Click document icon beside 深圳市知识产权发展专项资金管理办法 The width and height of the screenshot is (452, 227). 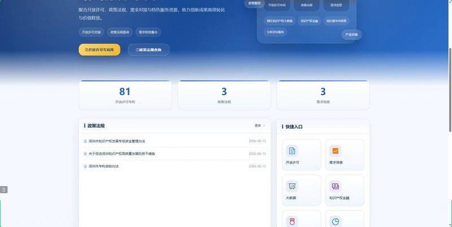(85, 141)
